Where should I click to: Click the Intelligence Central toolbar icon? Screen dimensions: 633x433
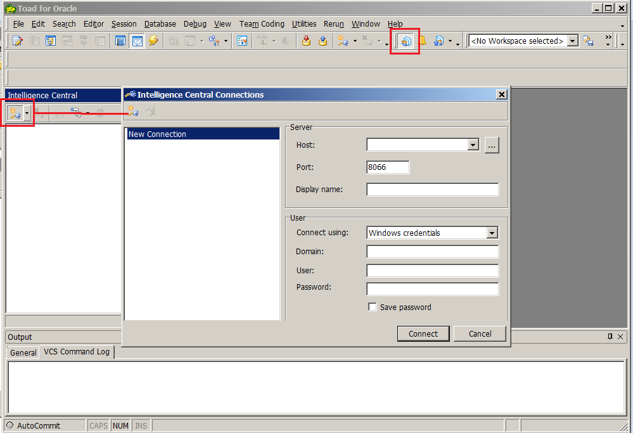(406, 41)
